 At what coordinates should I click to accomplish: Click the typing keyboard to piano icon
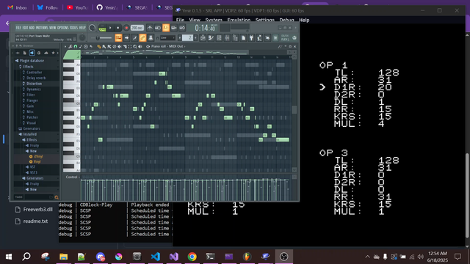pyautogui.click(x=118, y=37)
